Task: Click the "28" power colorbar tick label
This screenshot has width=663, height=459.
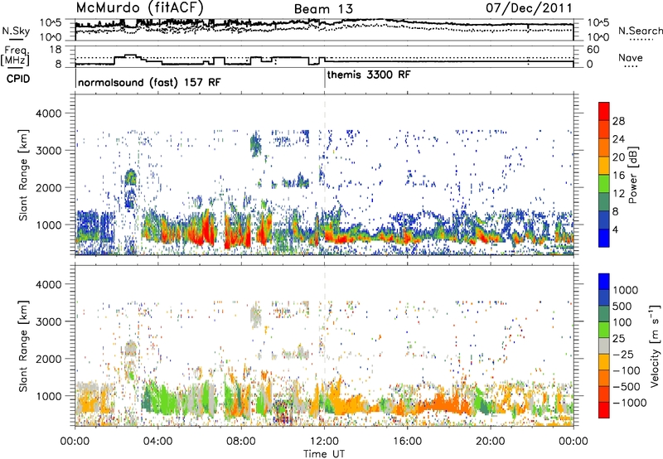Action: click(618, 121)
